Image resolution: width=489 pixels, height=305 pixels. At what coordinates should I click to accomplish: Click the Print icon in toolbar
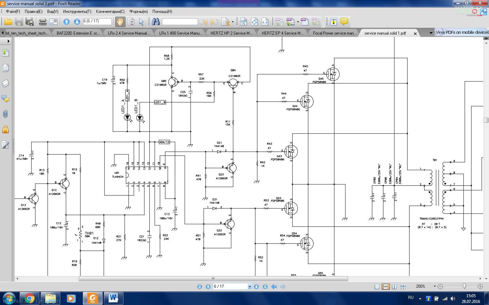click(42, 22)
